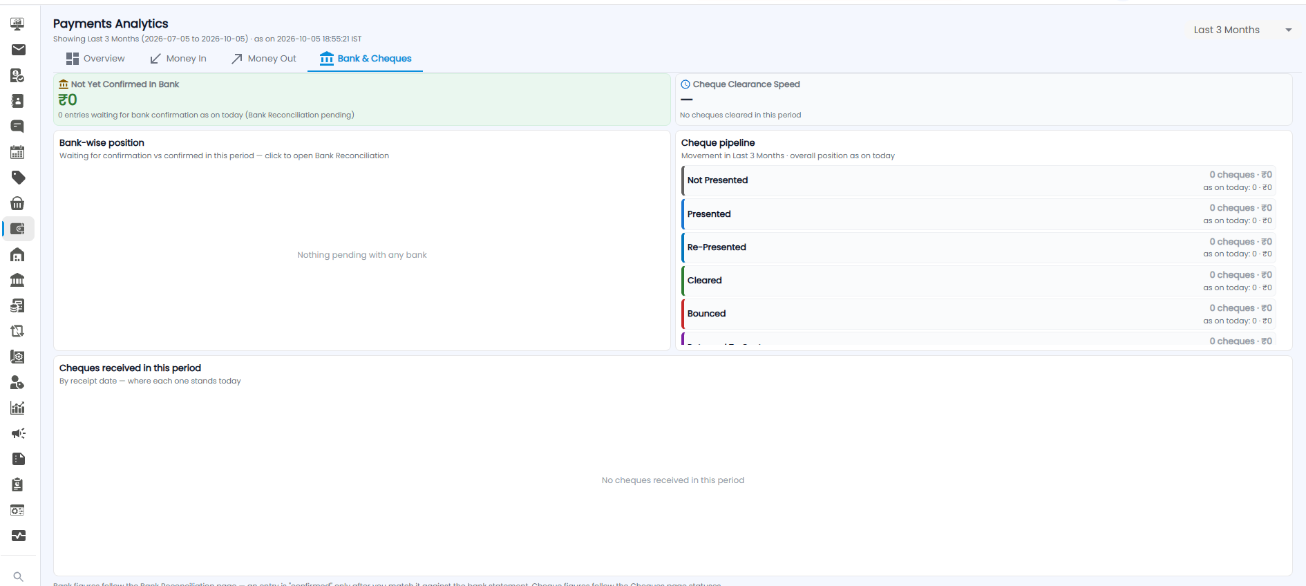Open the coins ledger sidebar icon

click(18, 305)
